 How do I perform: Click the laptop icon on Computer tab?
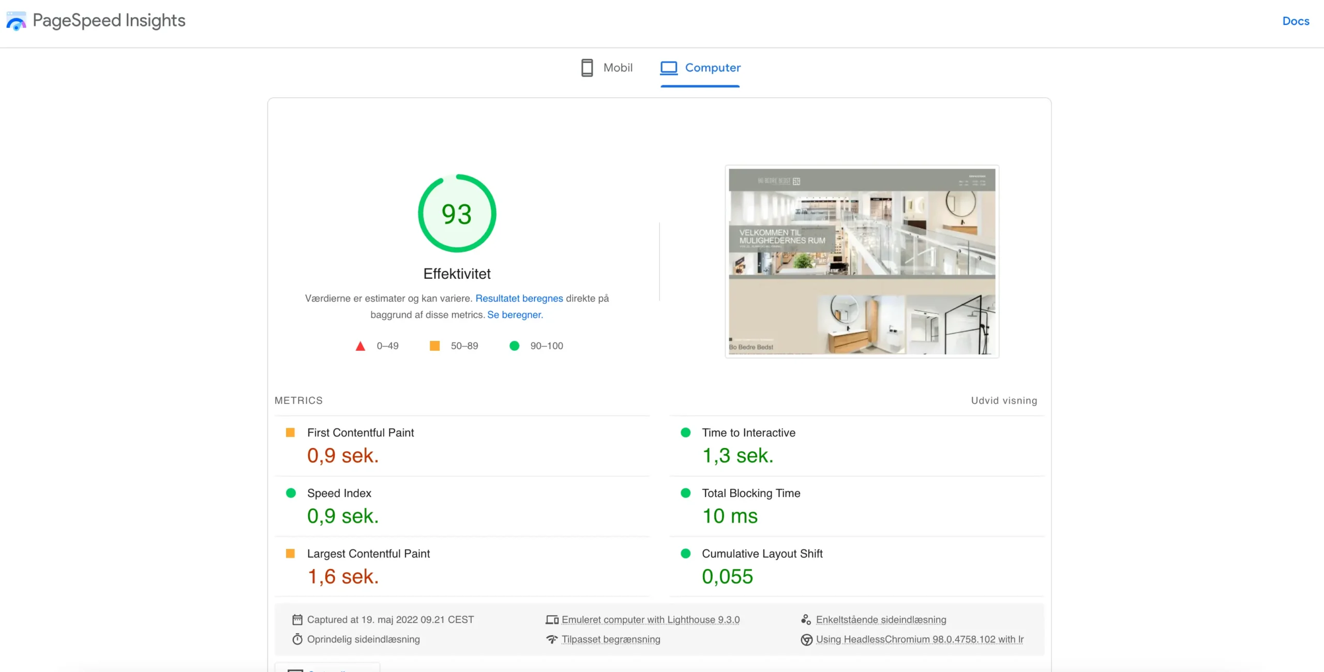[x=669, y=68]
